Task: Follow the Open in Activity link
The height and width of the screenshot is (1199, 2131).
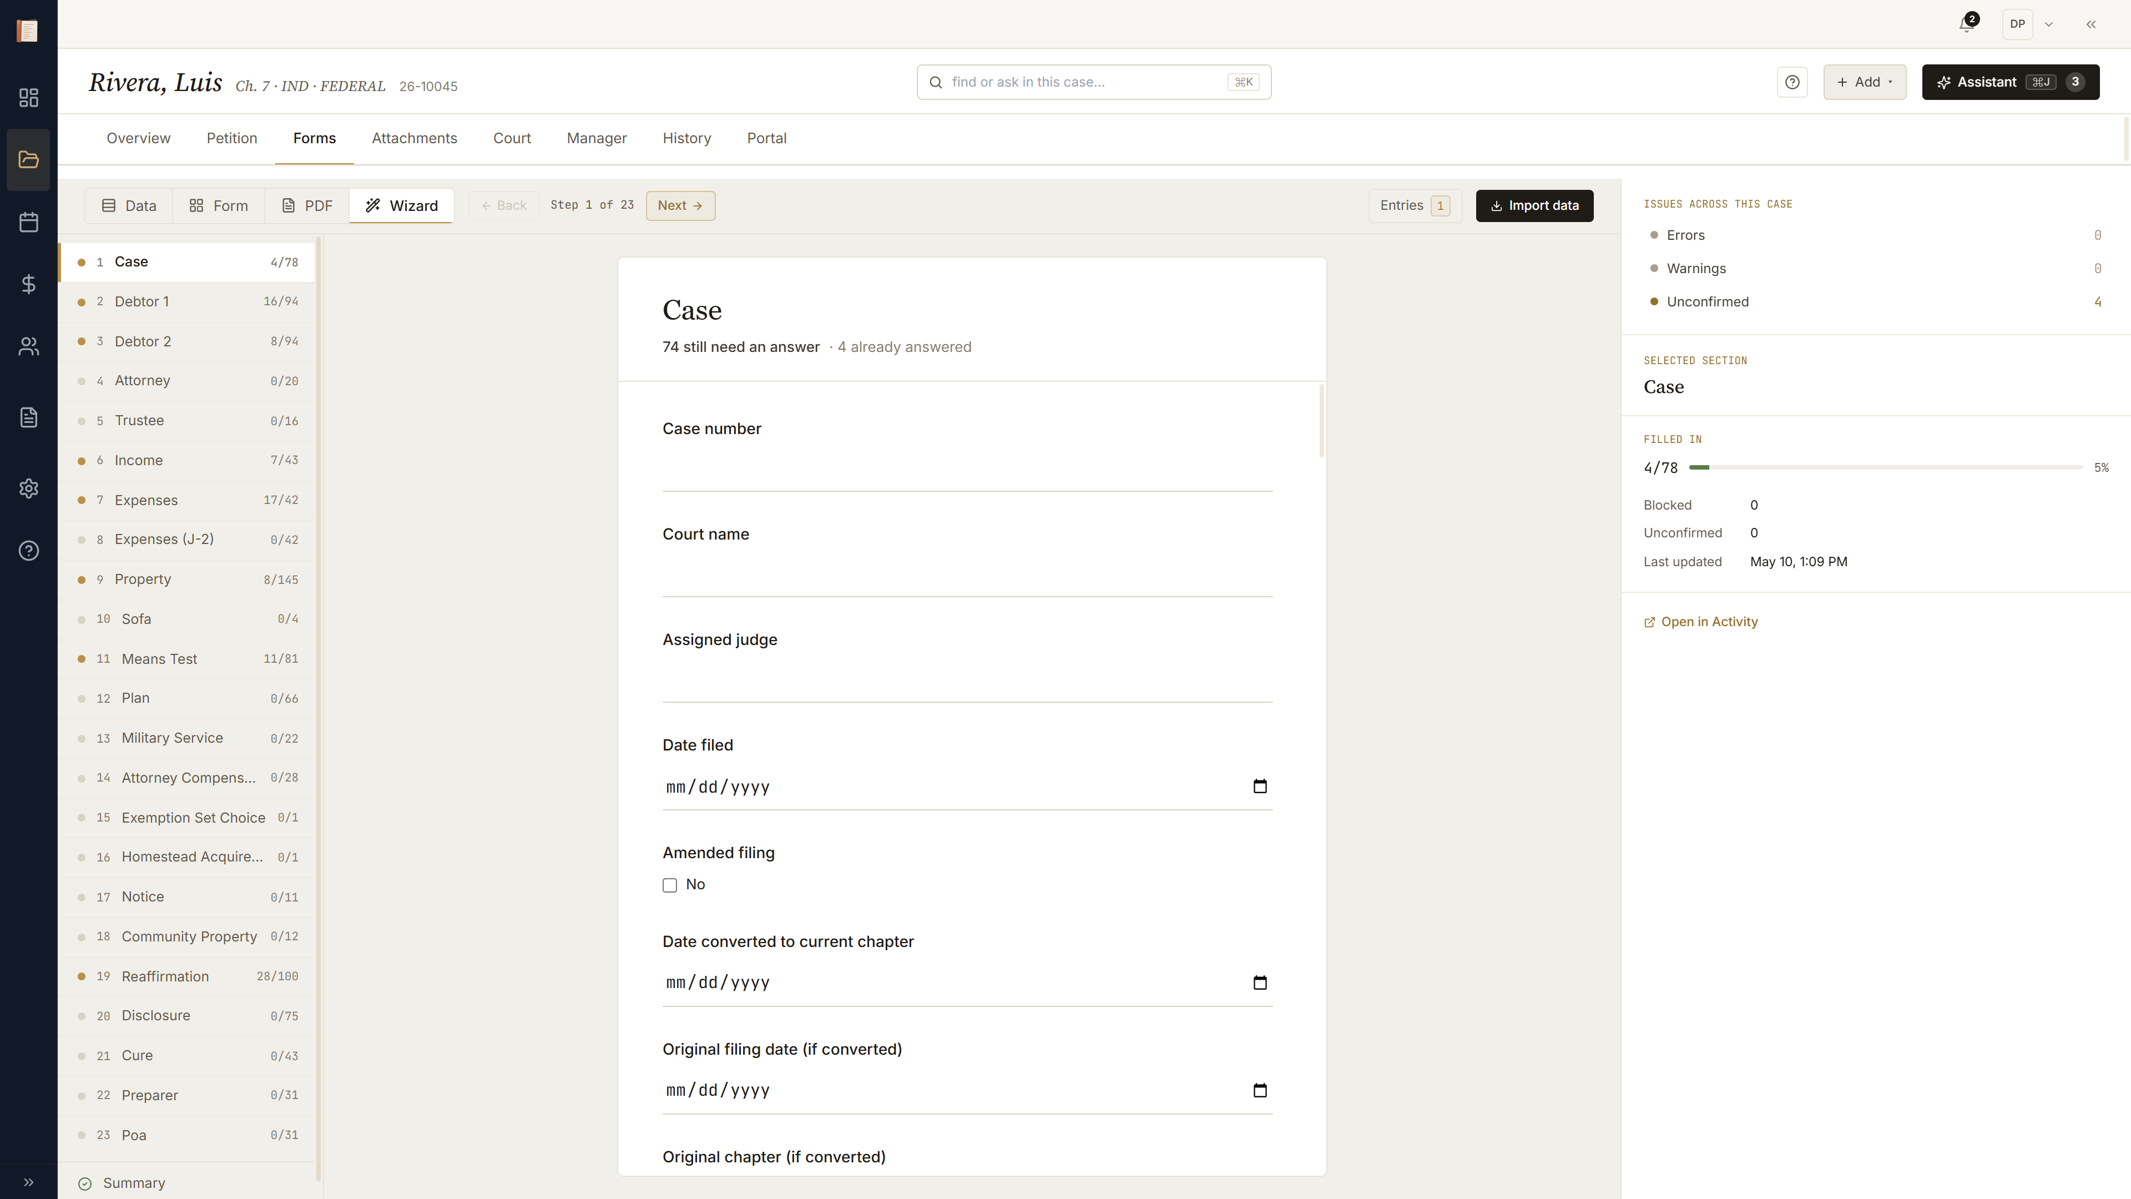Action: coord(1701,622)
